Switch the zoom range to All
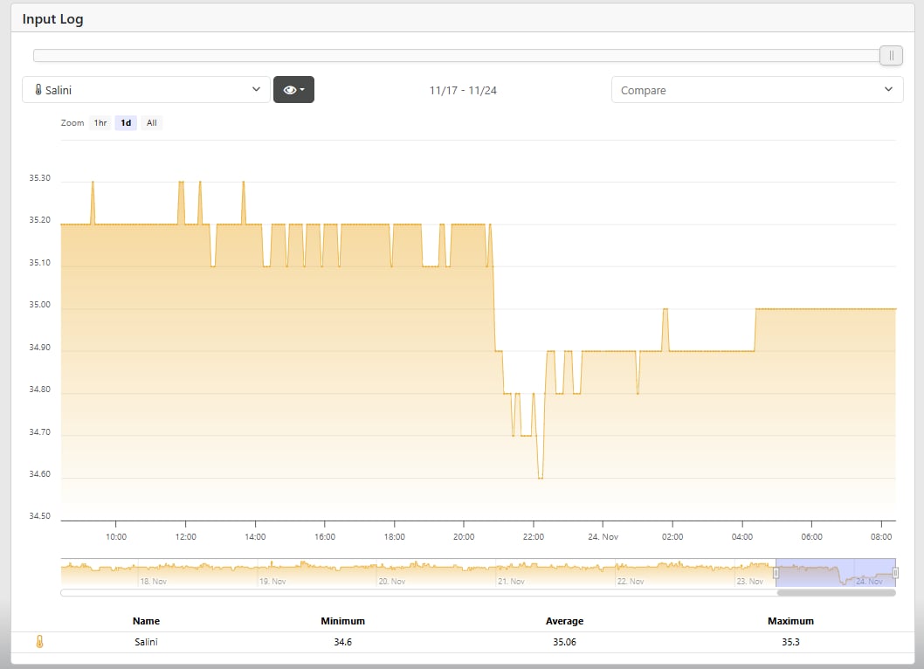Viewport: 924px width, 669px height. pyautogui.click(x=151, y=123)
